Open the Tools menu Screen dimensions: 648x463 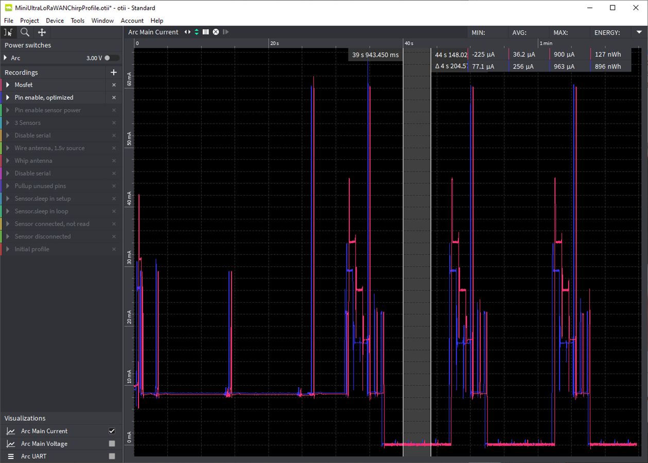(x=78, y=21)
